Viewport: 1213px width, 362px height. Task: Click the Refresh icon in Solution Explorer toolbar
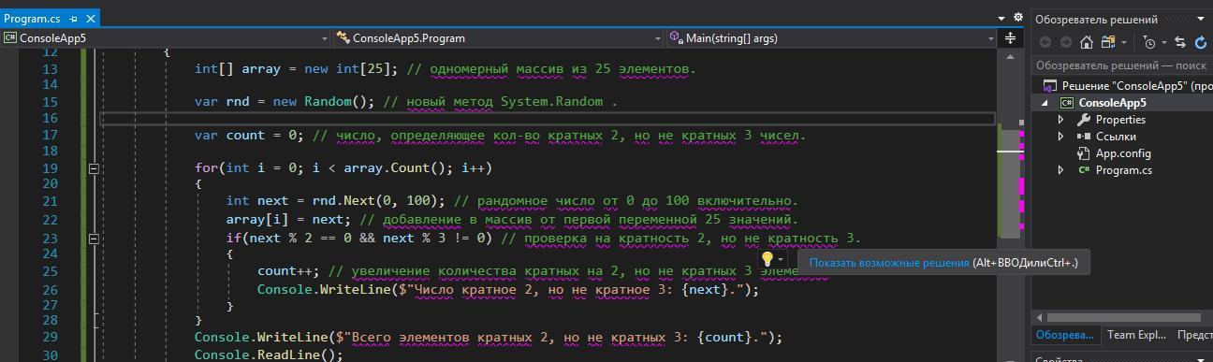pyautogui.click(x=1202, y=42)
